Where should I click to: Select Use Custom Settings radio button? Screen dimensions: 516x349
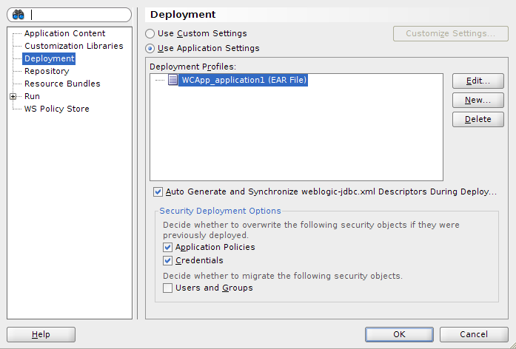(150, 34)
